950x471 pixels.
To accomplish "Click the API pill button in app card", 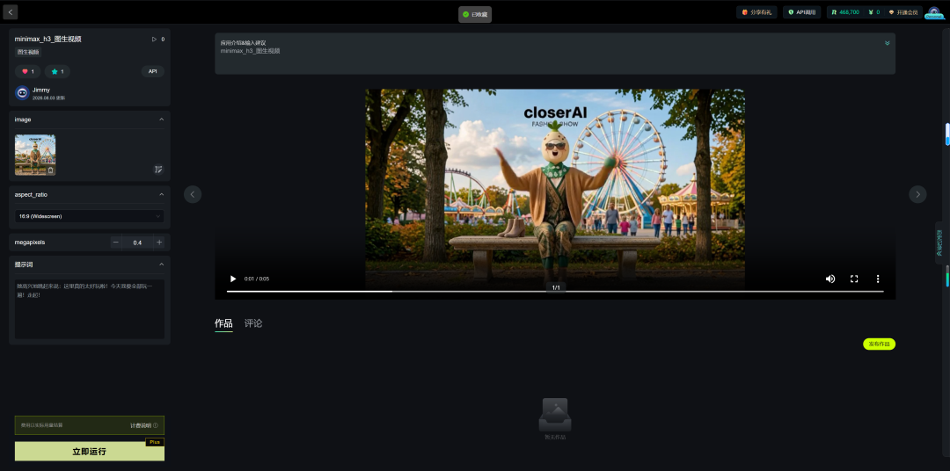I will tap(153, 71).
